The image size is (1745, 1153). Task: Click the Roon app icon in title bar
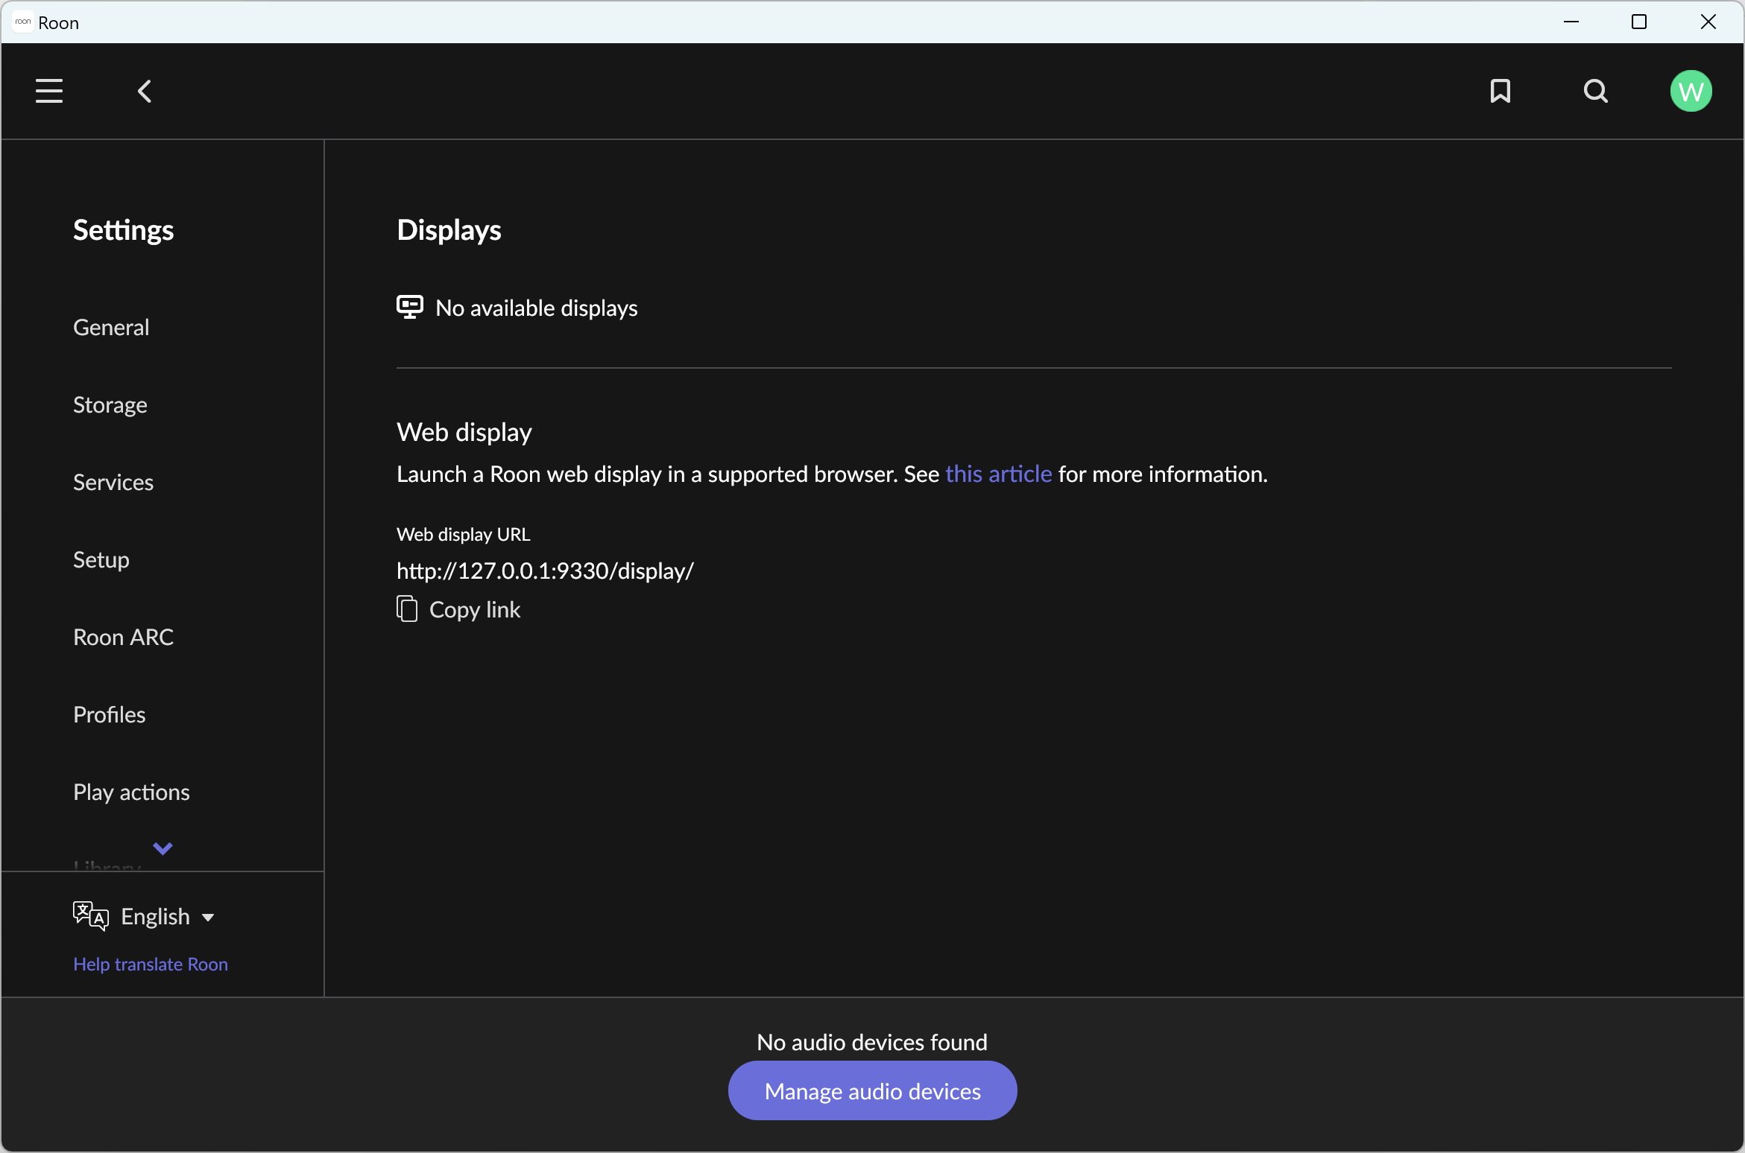(23, 22)
